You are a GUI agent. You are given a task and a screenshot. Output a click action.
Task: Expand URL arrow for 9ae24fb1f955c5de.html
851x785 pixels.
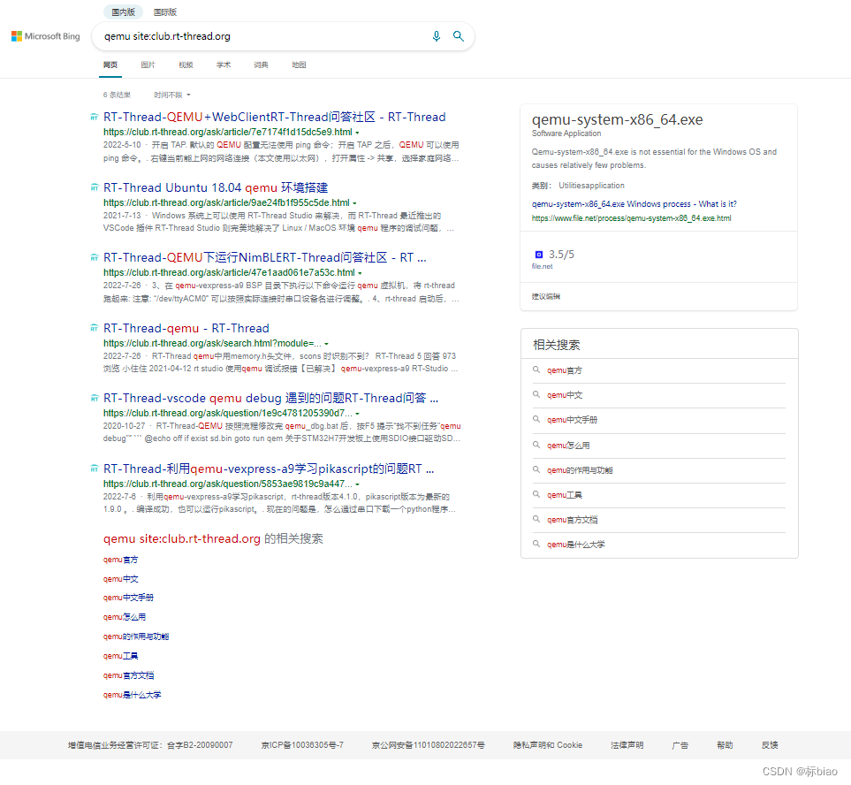(x=354, y=203)
